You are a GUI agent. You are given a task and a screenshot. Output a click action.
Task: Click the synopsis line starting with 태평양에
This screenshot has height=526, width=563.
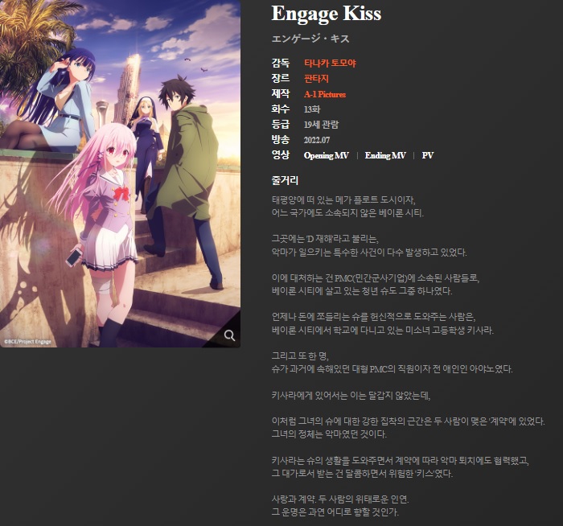click(x=343, y=200)
